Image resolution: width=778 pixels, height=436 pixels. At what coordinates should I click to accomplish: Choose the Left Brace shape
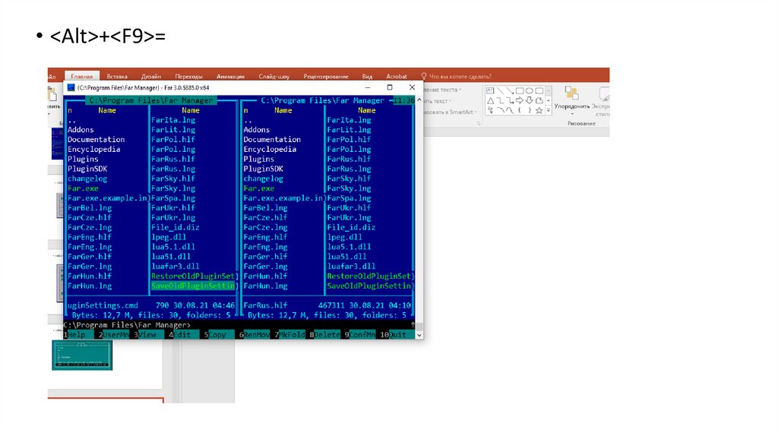click(x=520, y=110)
